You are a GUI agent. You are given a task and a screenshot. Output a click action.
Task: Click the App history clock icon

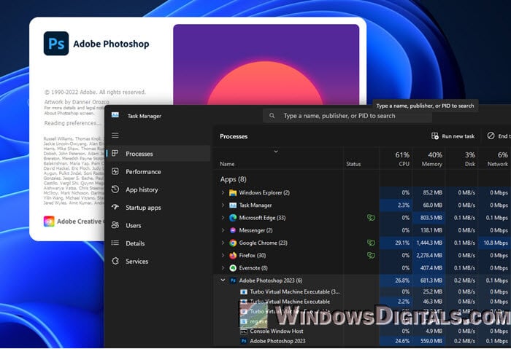coord(115,189)
